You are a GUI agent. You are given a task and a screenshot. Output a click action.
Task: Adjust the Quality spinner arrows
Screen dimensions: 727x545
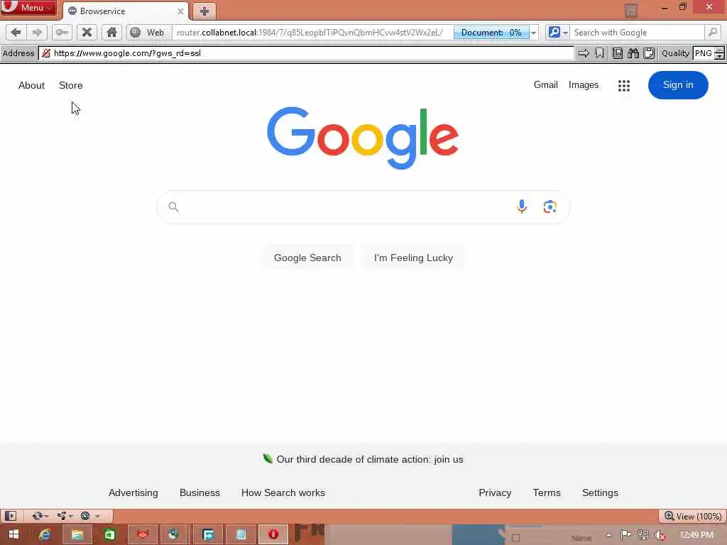[x=719, y=53]
